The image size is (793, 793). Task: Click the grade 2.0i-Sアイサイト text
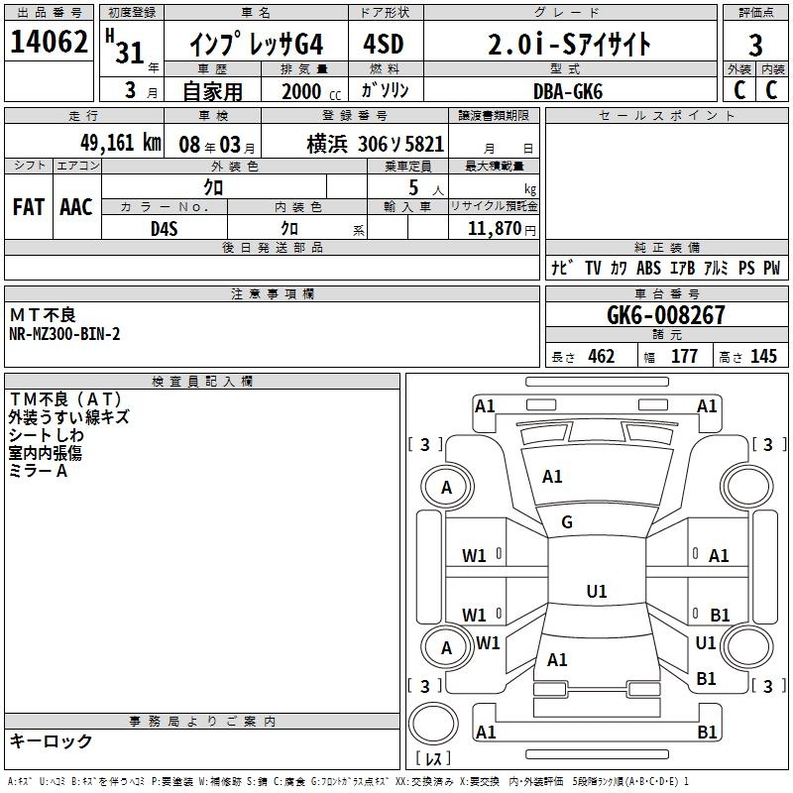click(x=570, y=46)
